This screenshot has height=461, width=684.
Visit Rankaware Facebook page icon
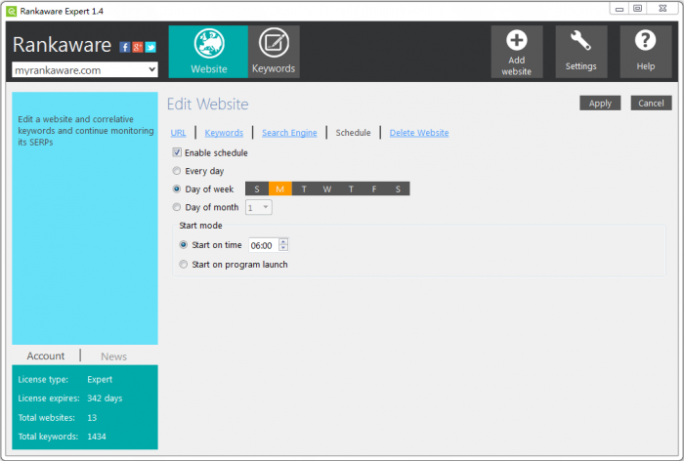125,47
